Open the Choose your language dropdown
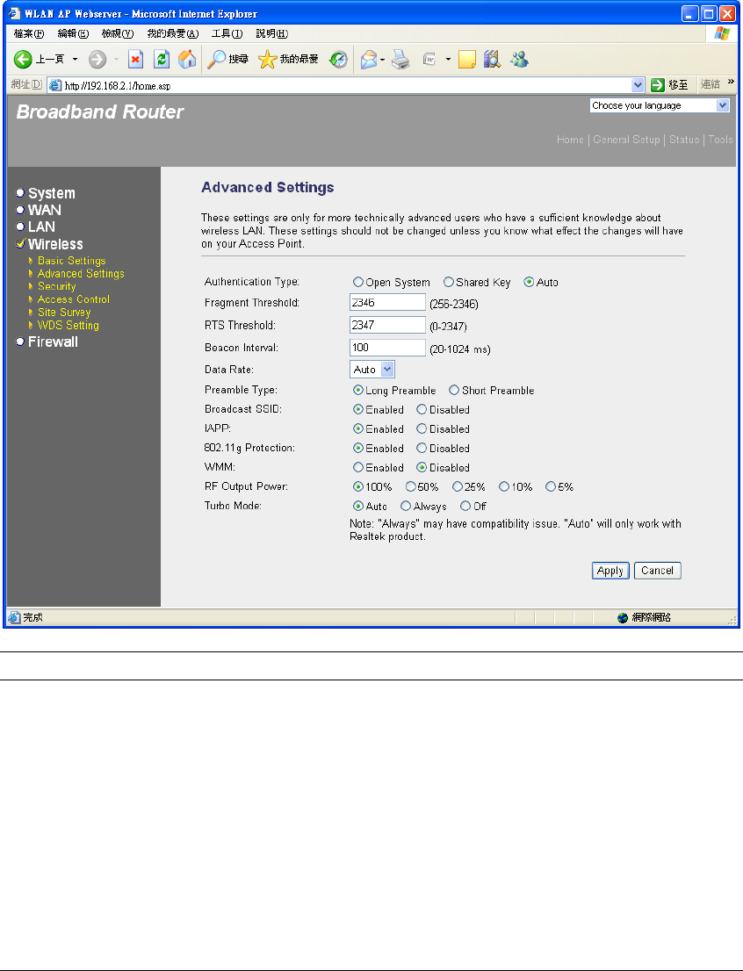 (660, 105)
